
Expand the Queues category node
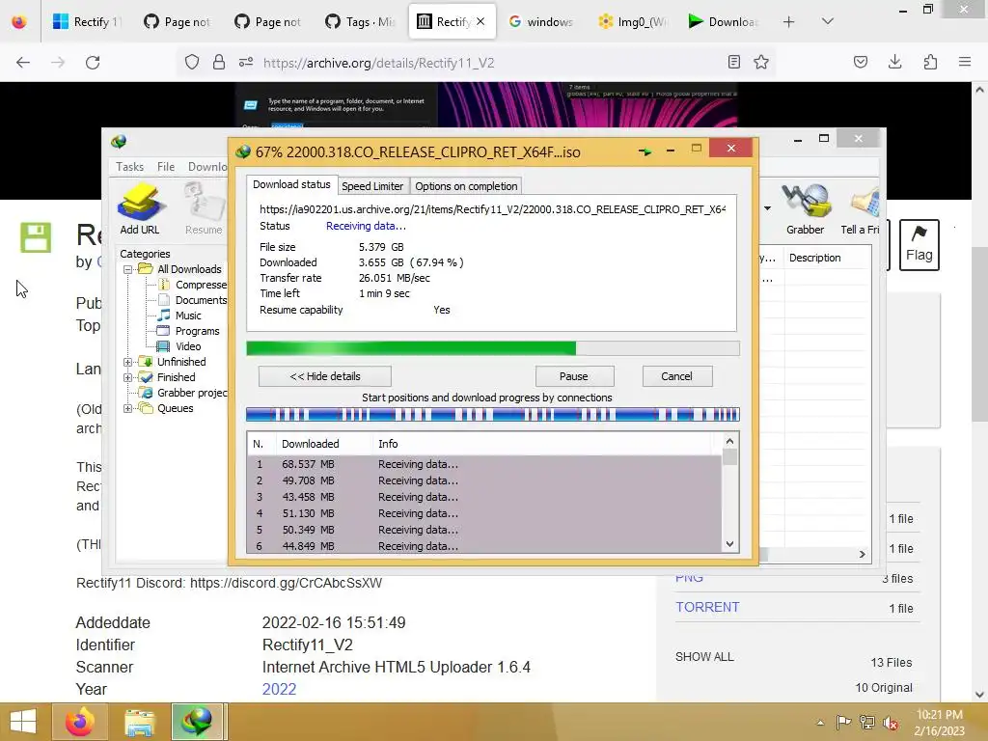coord(128,409)
